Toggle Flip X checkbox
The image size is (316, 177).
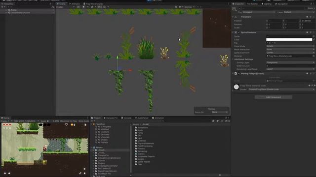(268, 43)
